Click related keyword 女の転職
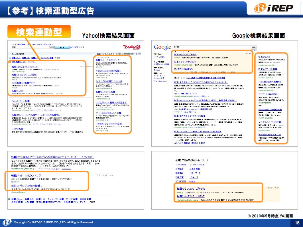 [179, 169]
